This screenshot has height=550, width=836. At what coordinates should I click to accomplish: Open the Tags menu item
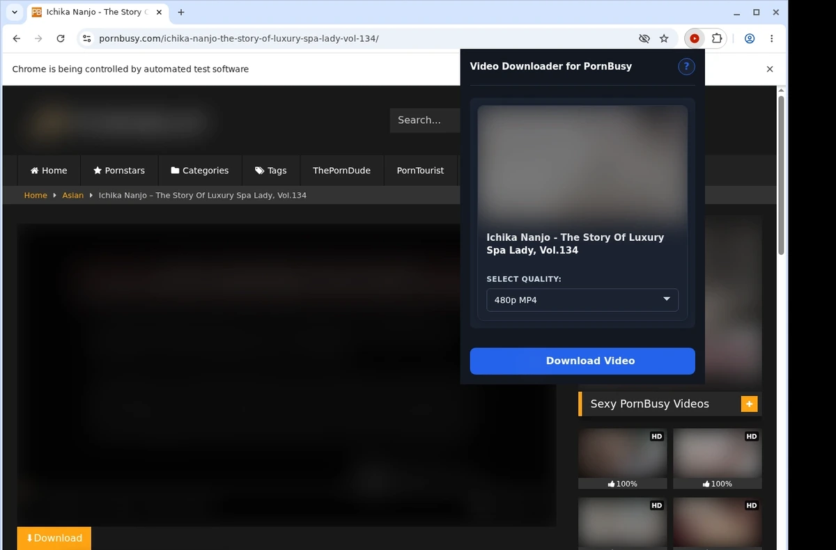pyautogui.click(x=271, y=171)
